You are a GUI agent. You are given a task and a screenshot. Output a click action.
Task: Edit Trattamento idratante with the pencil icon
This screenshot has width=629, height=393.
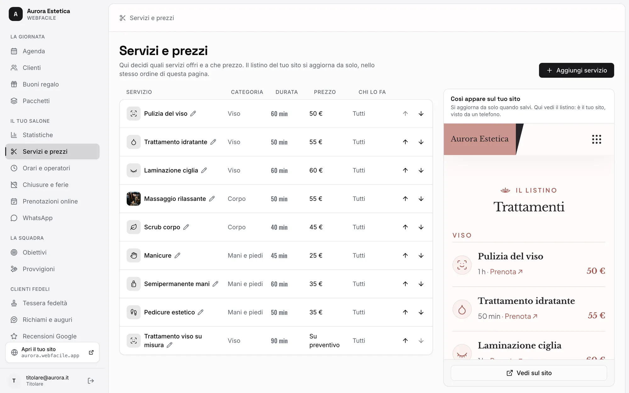(213, 142)
